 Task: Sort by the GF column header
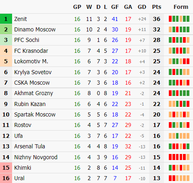pos(115,7)
